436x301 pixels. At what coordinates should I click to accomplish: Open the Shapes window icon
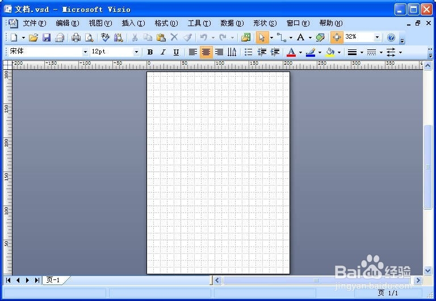pos(246,37)
